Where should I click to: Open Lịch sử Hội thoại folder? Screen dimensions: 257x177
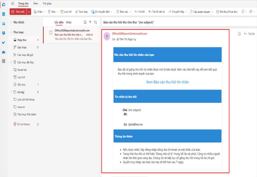pyautogui.click(x=25, y=99)
